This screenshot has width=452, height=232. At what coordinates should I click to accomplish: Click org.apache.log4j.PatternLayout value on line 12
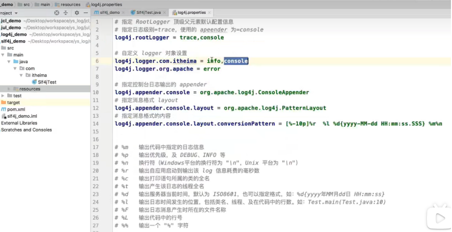point(275,108)
